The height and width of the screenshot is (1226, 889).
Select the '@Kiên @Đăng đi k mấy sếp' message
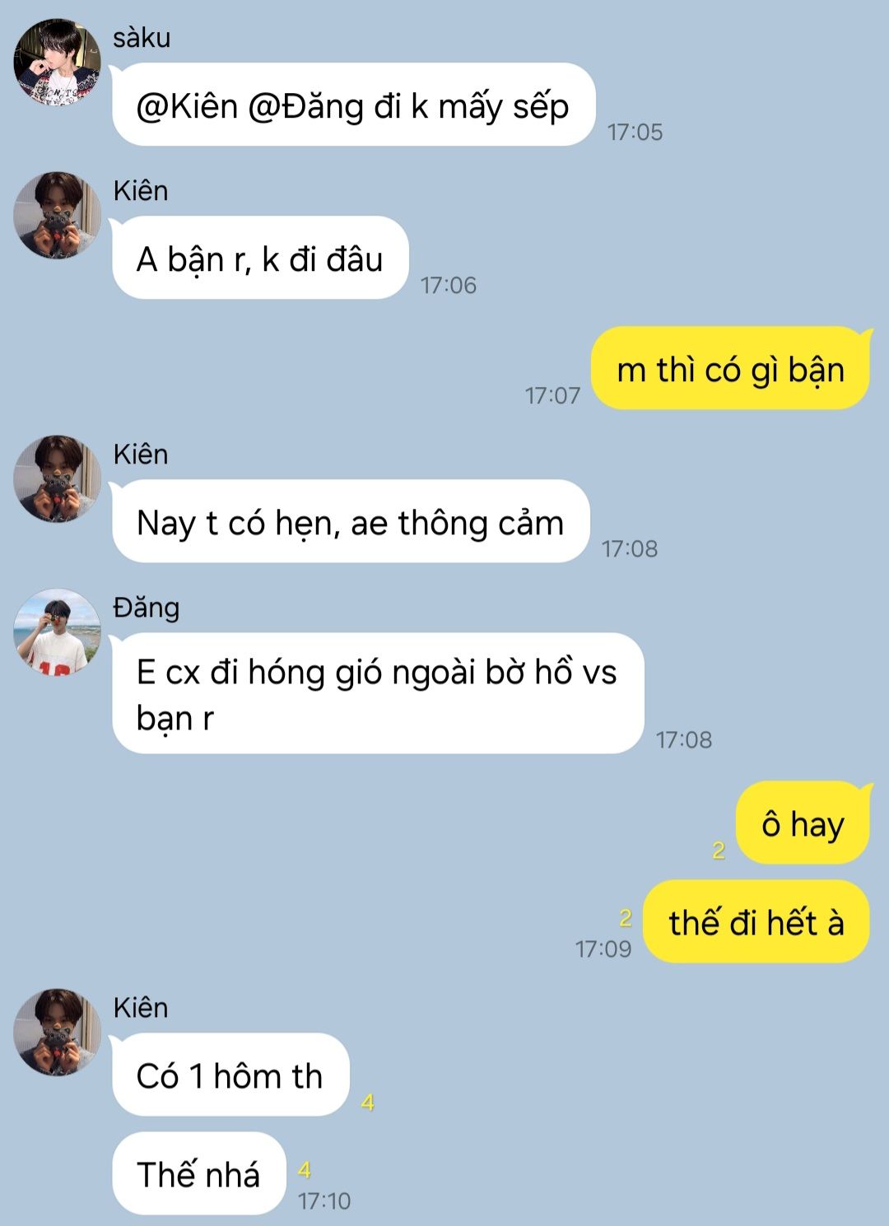353,105
